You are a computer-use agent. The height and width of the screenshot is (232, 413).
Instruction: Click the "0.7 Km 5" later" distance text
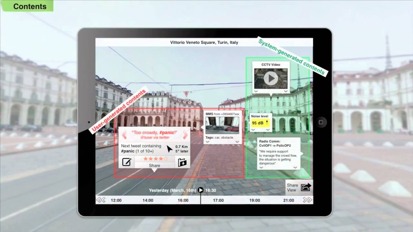click(182, 149)
